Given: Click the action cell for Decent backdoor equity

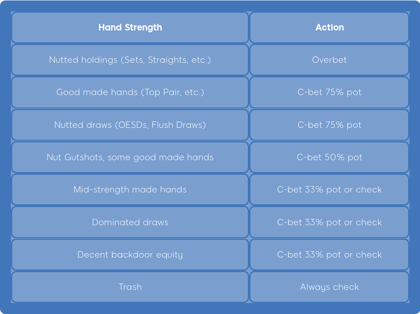Looking at the screenshot, I should click(329, 255).
